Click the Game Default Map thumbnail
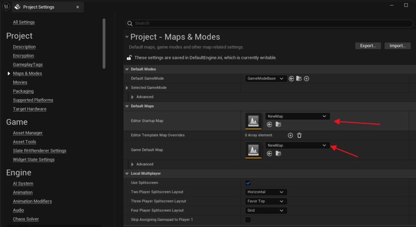 (x=253, y=149)
